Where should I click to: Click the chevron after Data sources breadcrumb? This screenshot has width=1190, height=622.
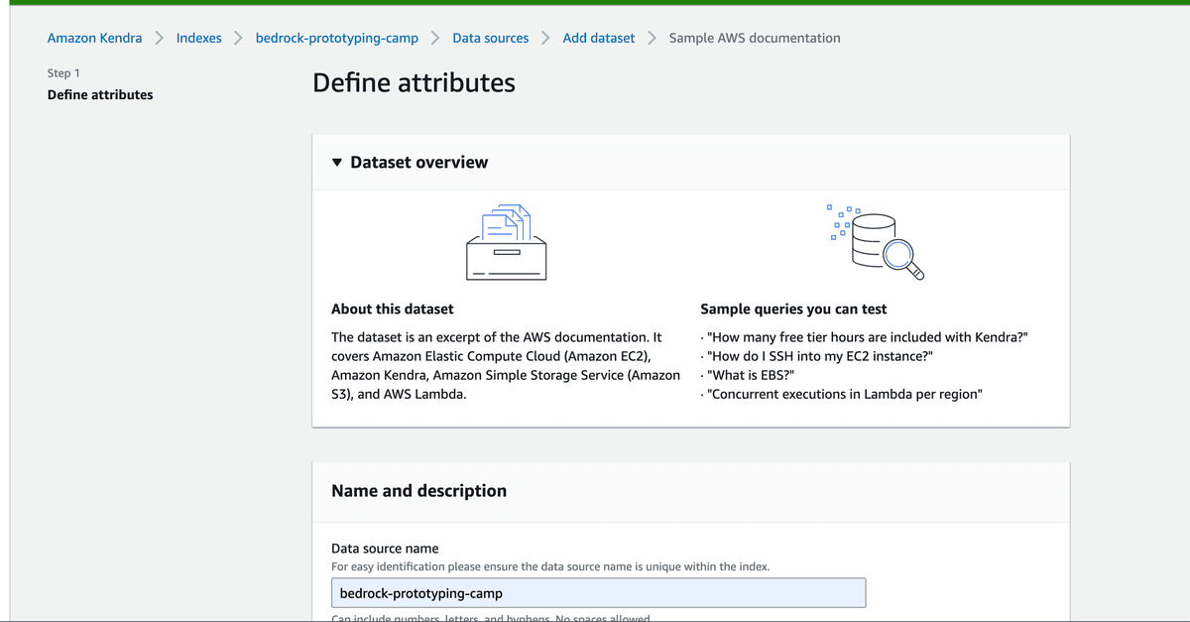pos(545,39)
